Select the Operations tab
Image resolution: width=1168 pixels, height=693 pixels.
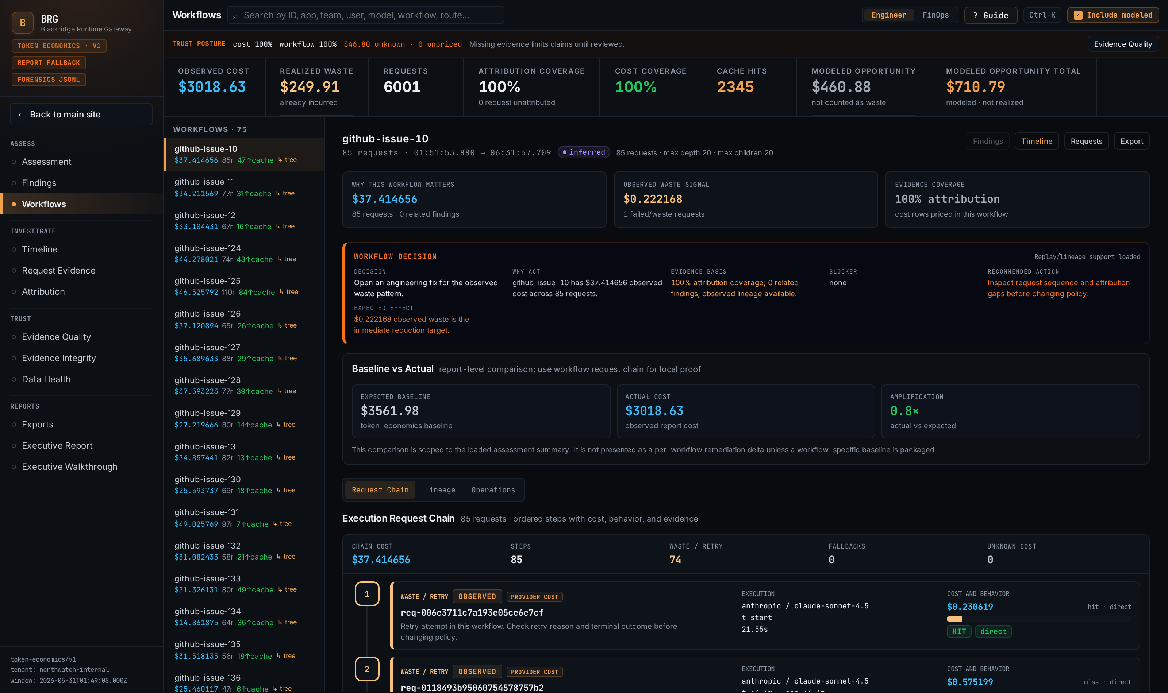(493, 489)
